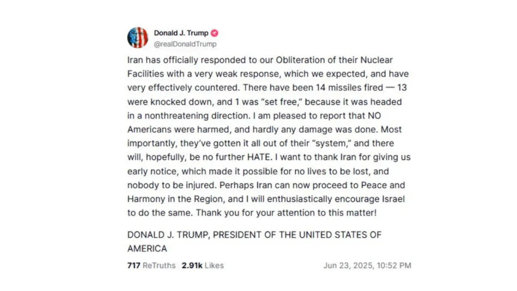This screenshot has height=291, width=517.
Task: Click the capitalized word "HATE"
Action: tap(268, 157)
